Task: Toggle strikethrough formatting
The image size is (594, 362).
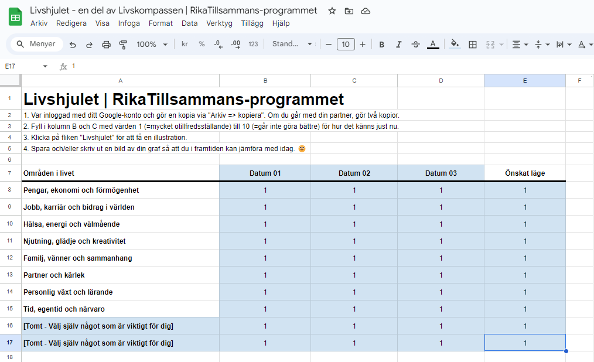Action: [x=415, y=45]
